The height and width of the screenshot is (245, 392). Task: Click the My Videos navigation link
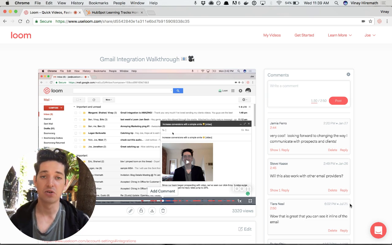click(272, 35)
